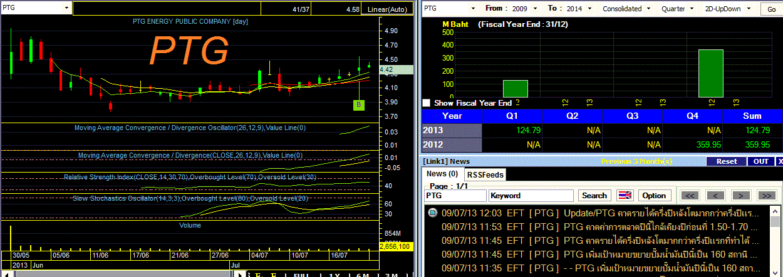Click the Option button in the news panel
Screen dimensions: 783x277
point(655,196)
